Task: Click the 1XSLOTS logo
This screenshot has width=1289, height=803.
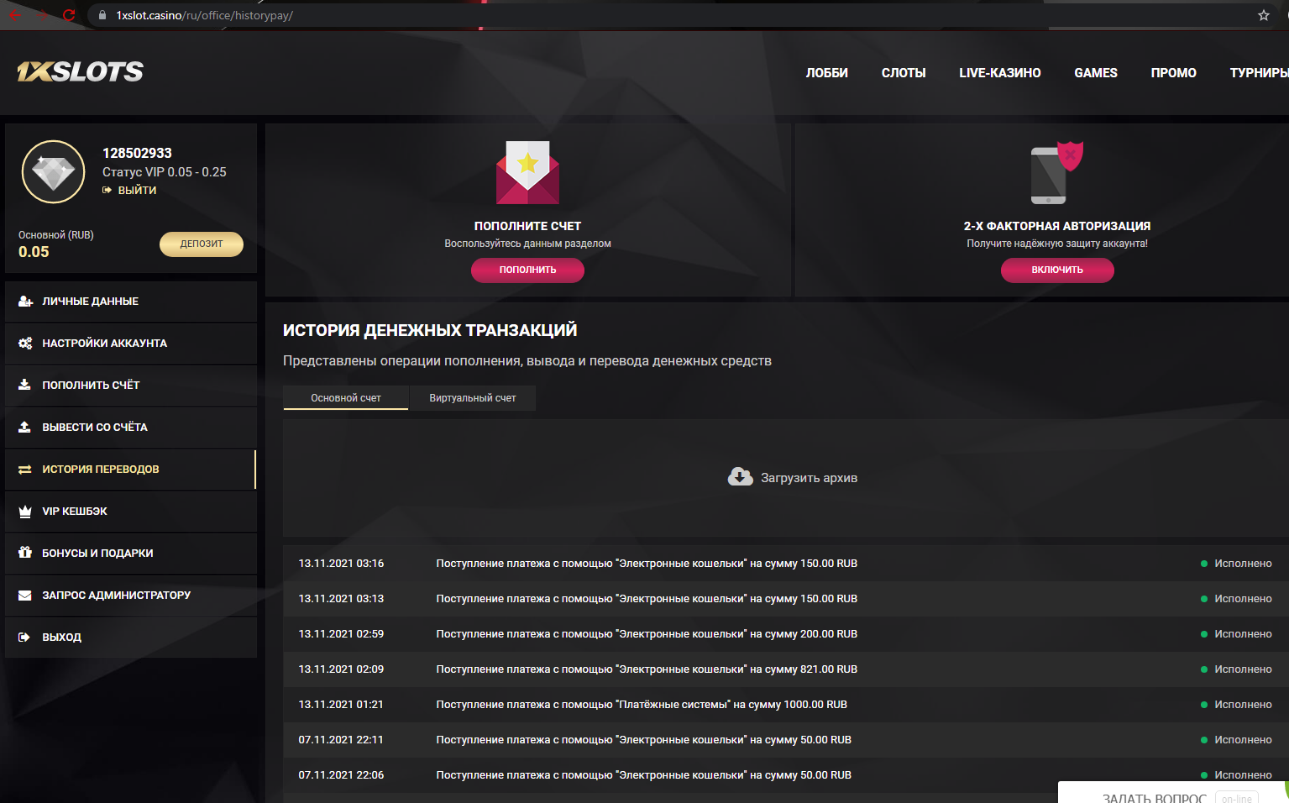Action: [x=81, y=71]
